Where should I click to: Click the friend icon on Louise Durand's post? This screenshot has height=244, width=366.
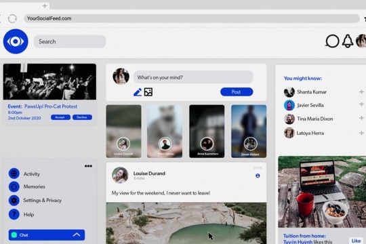tap(258, 176)
